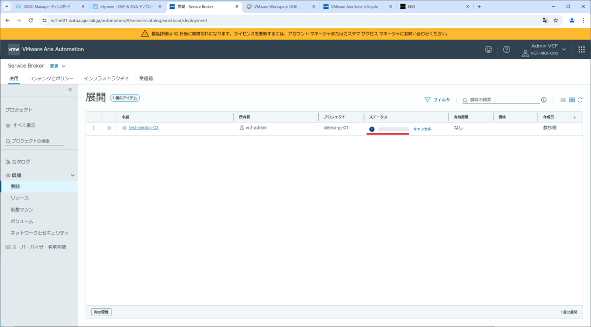The width and height of the screenshot is (591, 327).
Task: Switch to NSX browser tab
Action: coord(433,6)
